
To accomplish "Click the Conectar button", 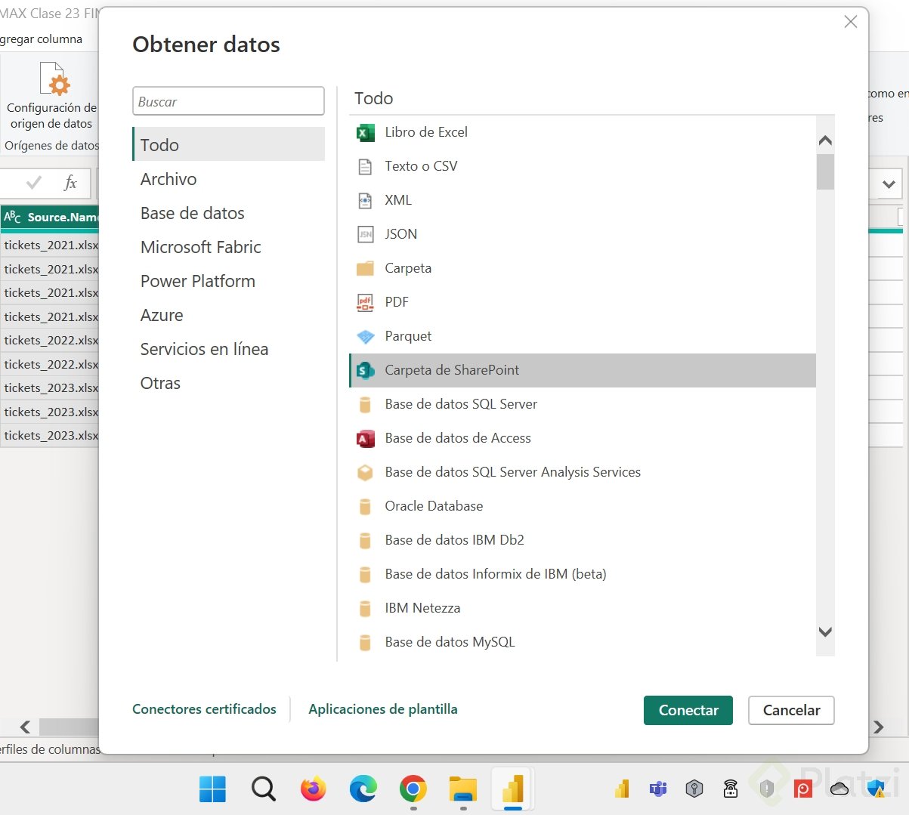I will [688, 710].
